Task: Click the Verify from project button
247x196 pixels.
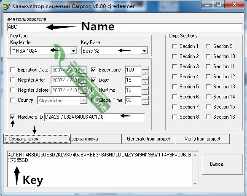Action: (202, 139)
